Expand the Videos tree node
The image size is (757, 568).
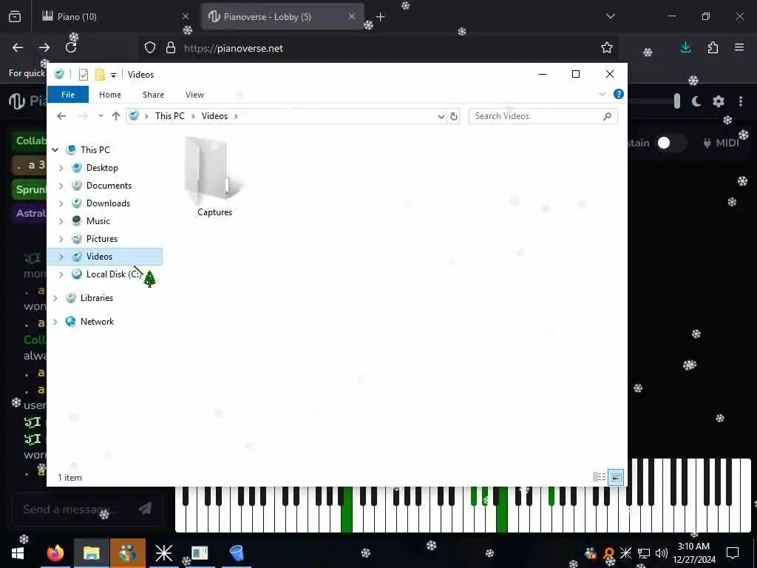(x=61, y=257)
